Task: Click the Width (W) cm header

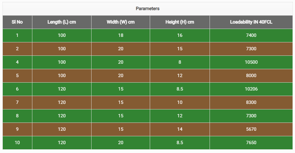Action: point(121,22)
